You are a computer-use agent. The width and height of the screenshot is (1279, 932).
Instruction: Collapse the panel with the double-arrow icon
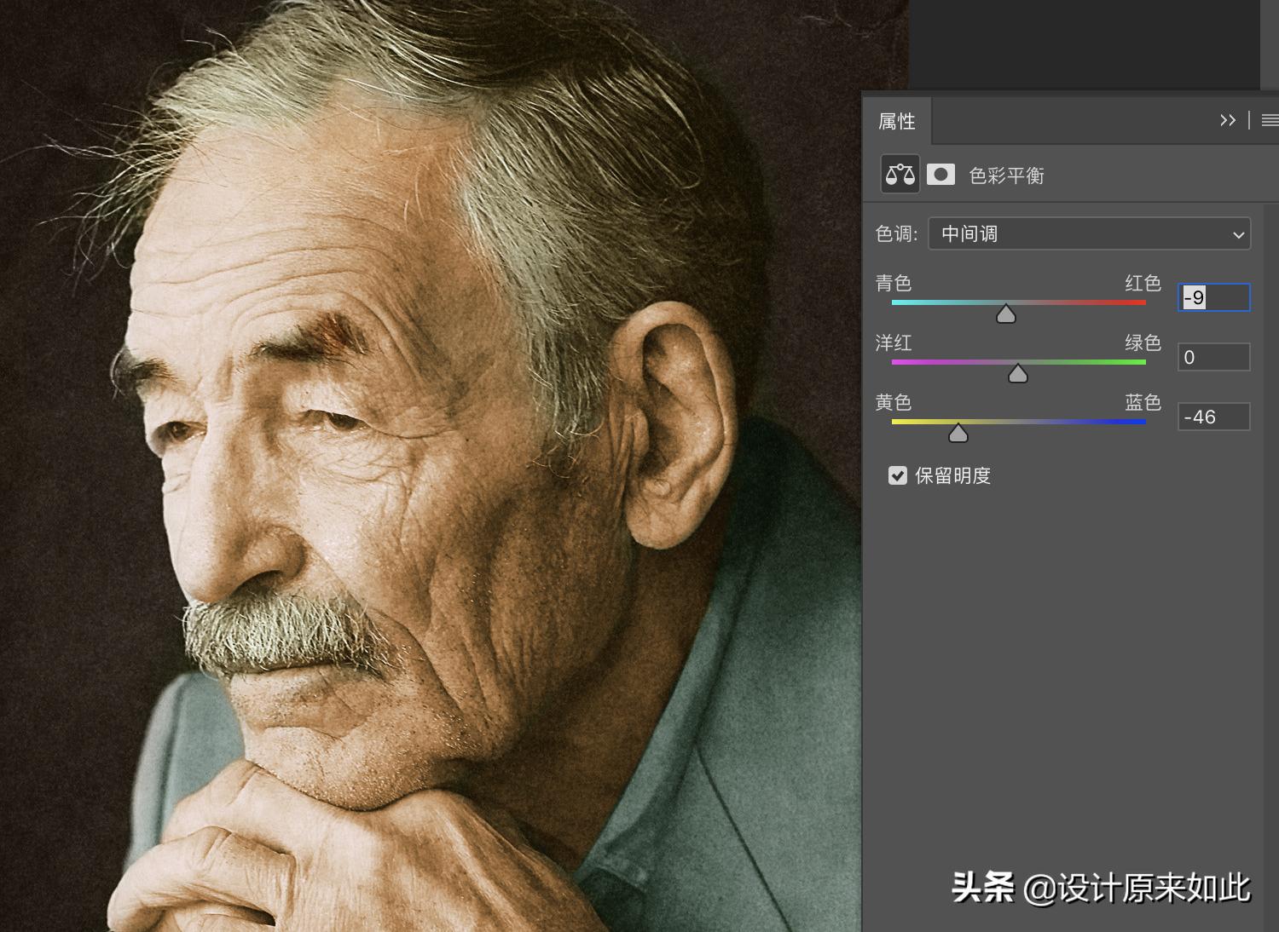1229,120
